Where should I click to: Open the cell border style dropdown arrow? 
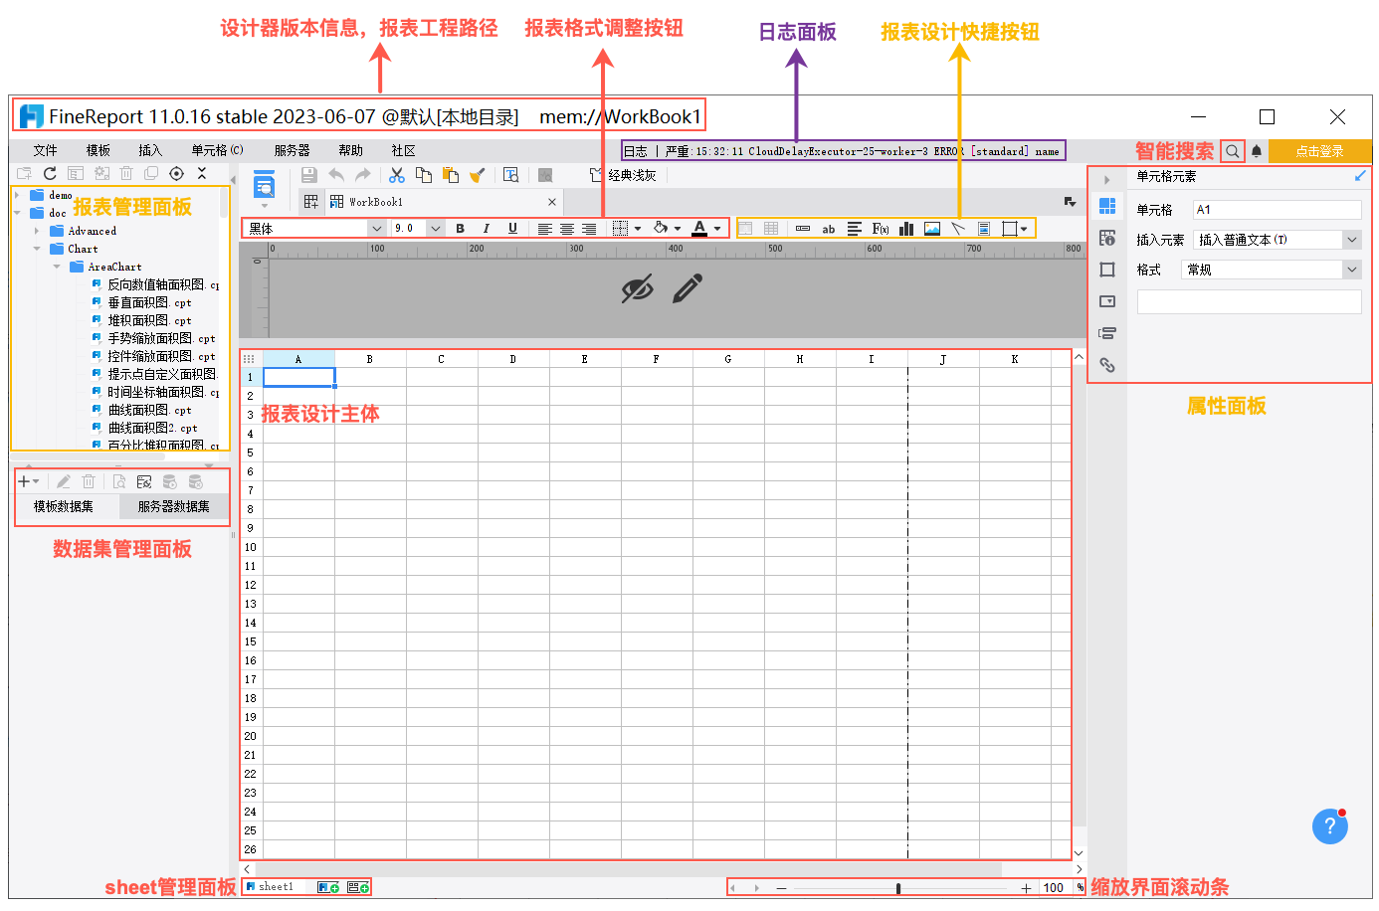(638, 229)
